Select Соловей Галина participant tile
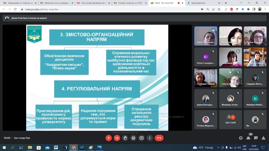This screenshot has height=151, width=269. [x=206, y=78]
